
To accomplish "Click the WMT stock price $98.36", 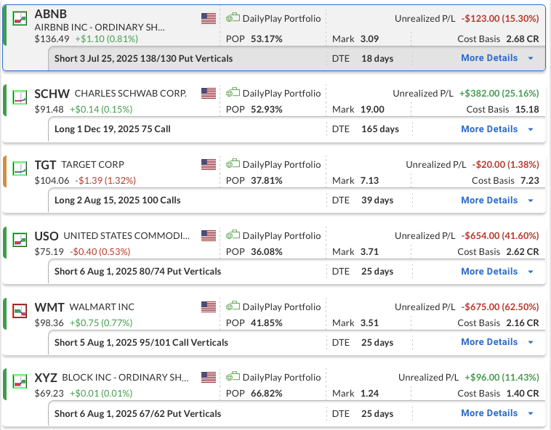I will (x=49, y=323).
